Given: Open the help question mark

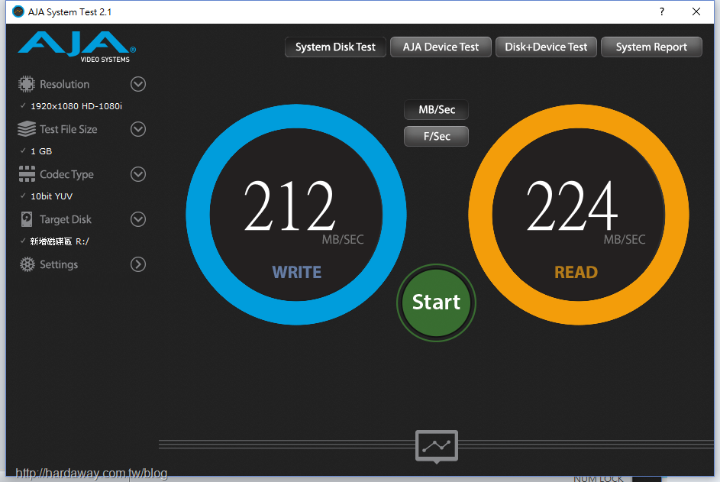Looking at the screenshot, I should pyautogui.click(x=662, y=11).
